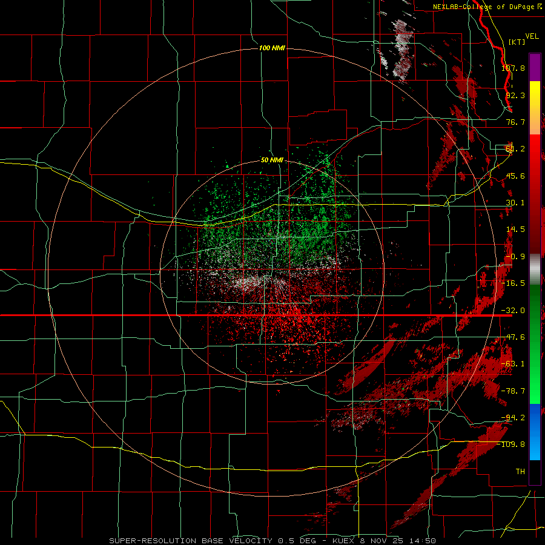
Task: Click the green segment of the color bar
Action: [535, 344]
